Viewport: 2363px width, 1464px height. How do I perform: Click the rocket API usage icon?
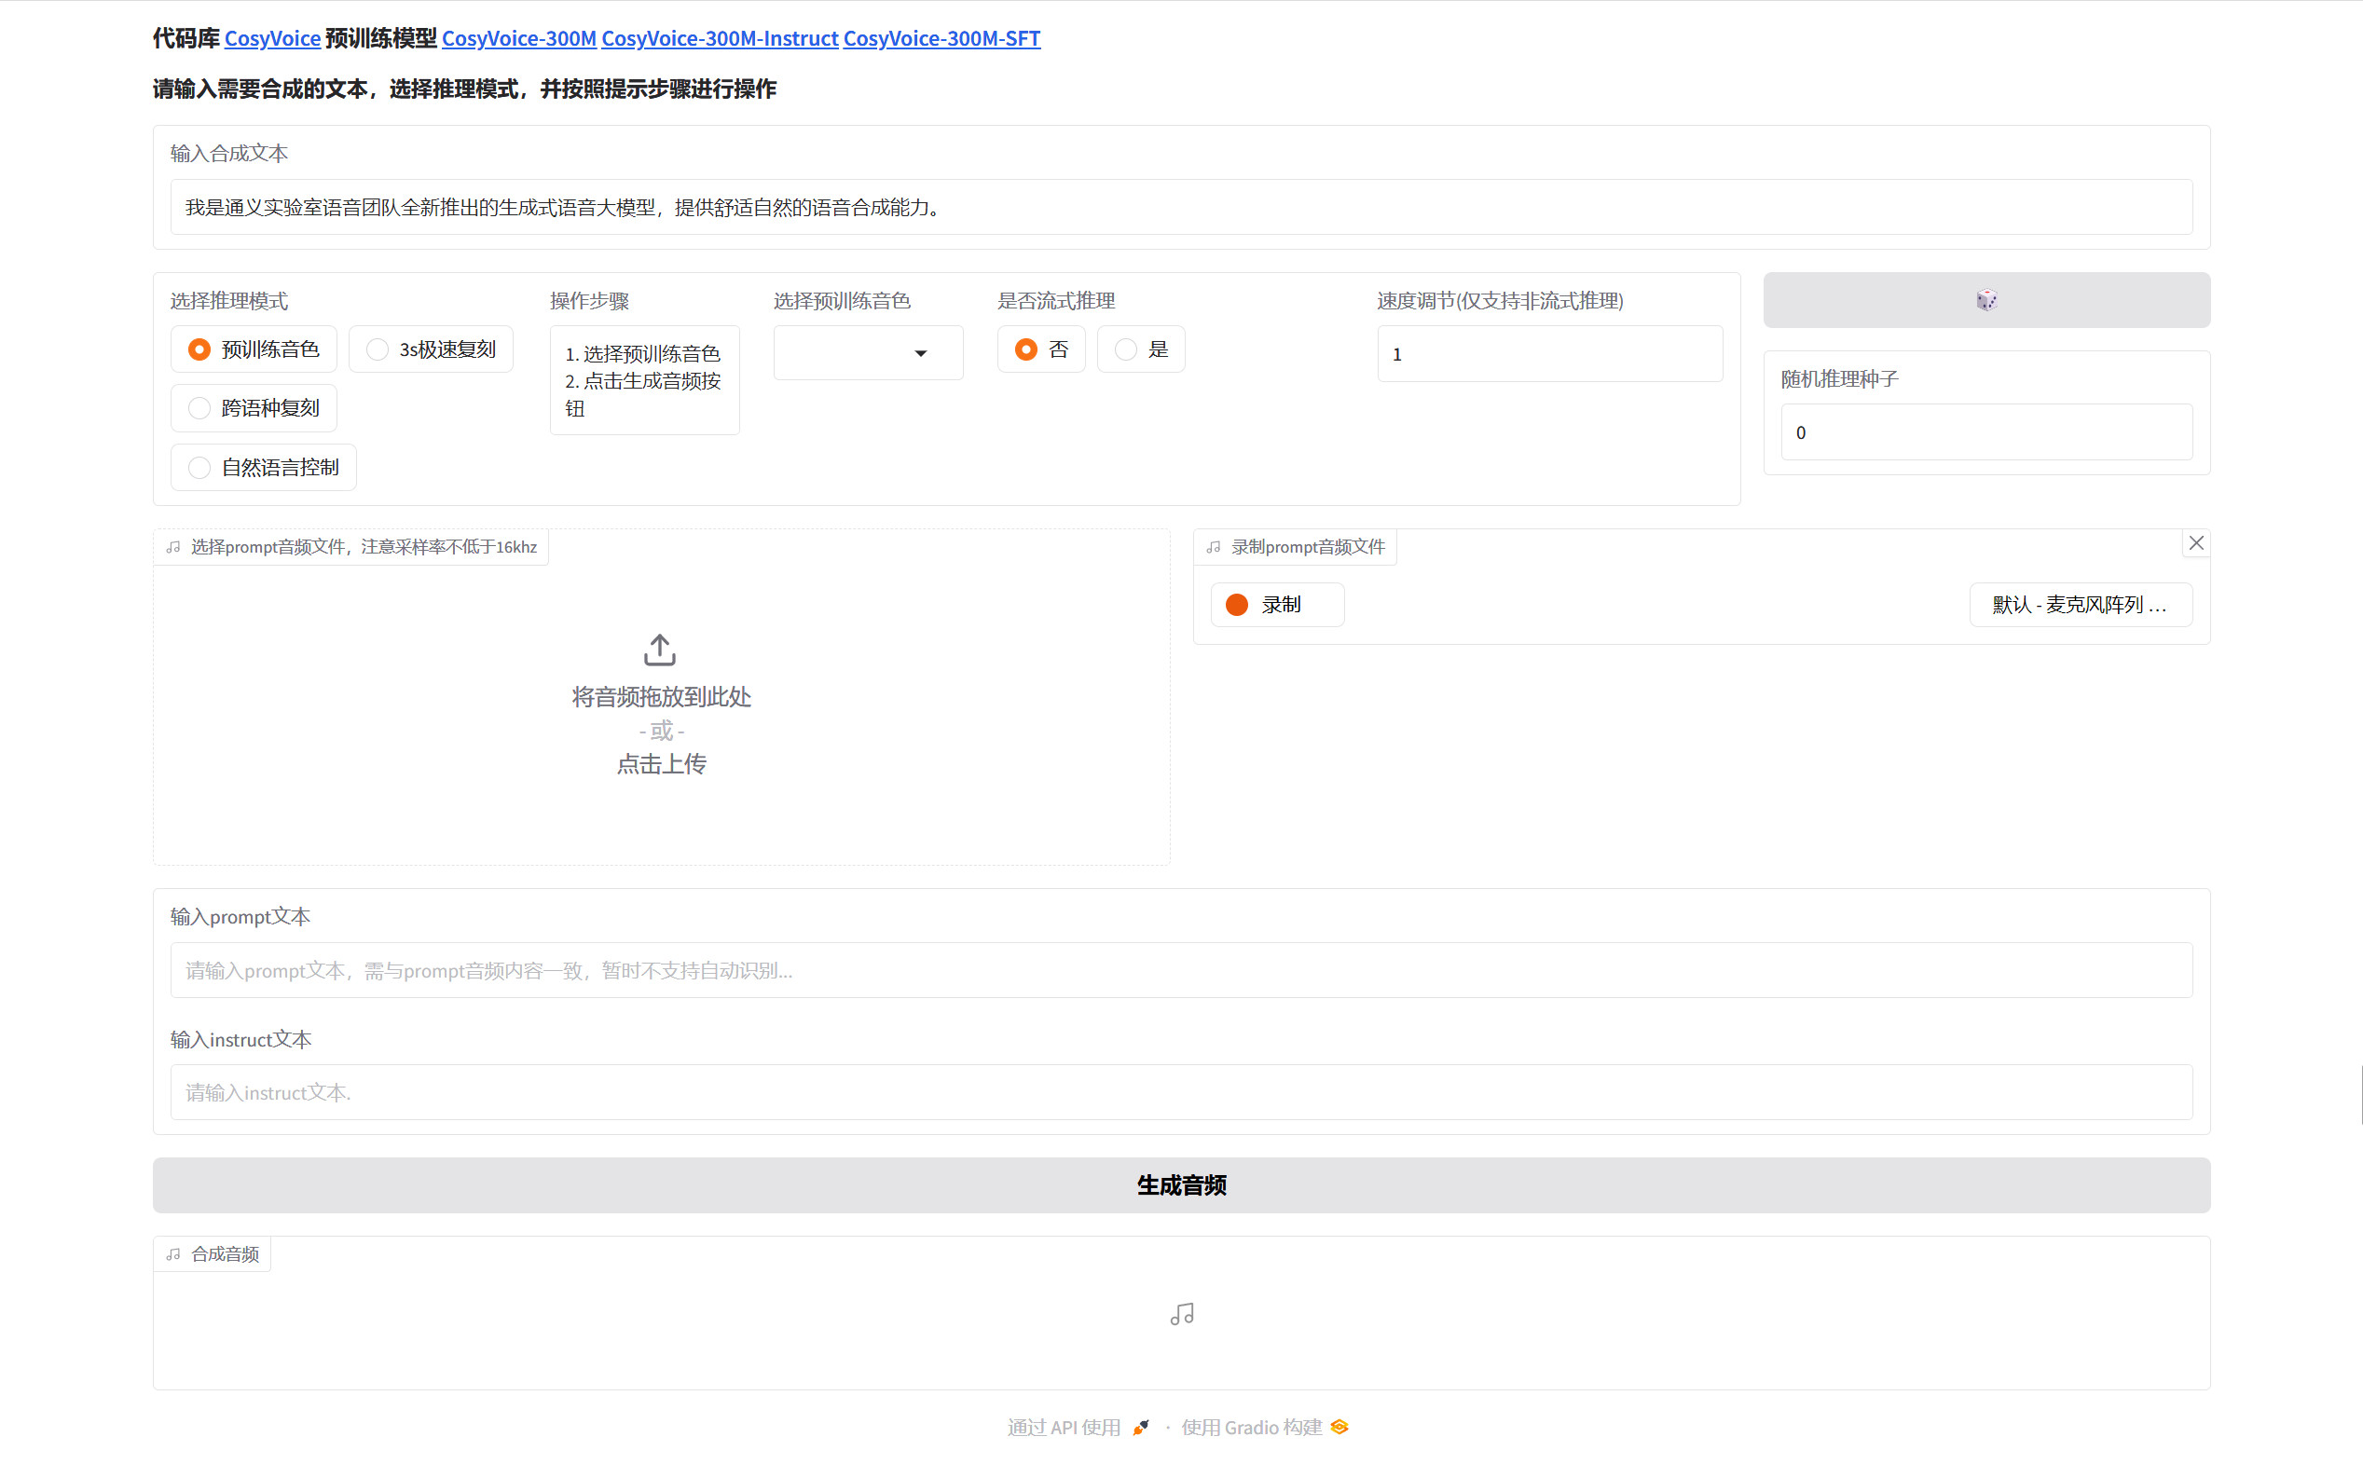pyautogui.click(x=1141, y=1428)
